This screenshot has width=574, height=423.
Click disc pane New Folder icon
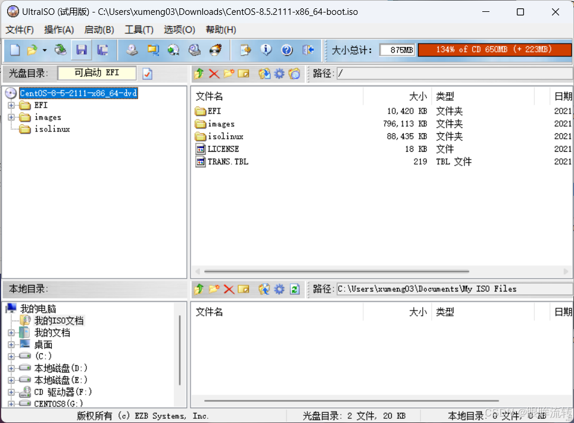tap(229, 74)
